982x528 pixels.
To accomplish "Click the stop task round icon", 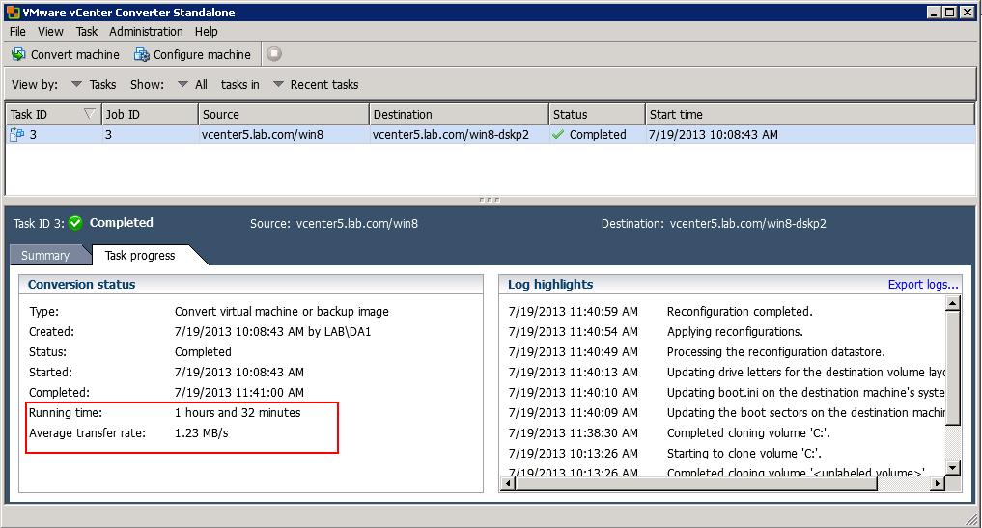I will coord(273,54).
